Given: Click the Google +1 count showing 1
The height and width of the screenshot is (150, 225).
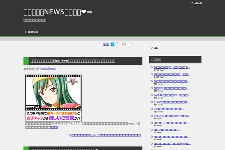Looking at the screenshot, I should [130, 45].
